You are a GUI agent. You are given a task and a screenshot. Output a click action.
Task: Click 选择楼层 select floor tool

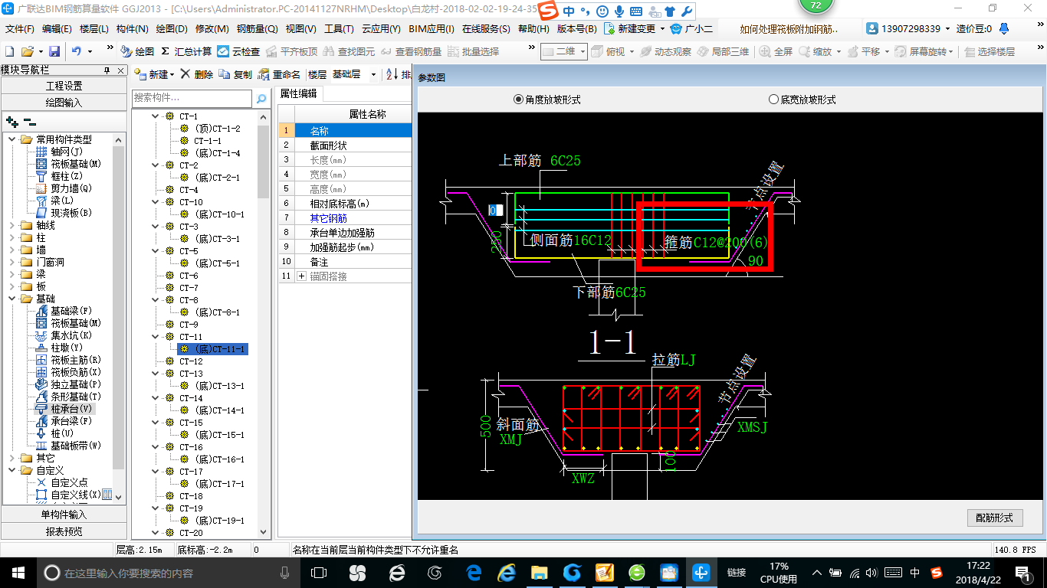pyautogui.click(x=990, y=51)
